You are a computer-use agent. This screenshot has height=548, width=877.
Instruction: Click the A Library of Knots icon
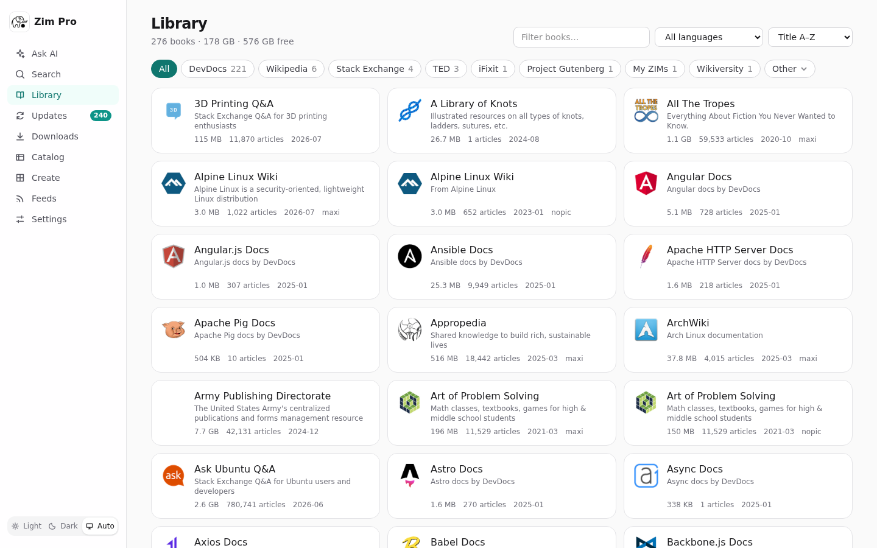pyautogui.click(x=410, y=110)
